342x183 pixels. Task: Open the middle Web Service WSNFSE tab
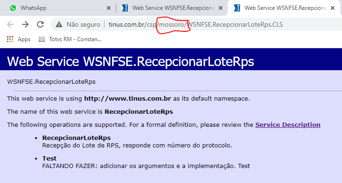tap(172, 8)
